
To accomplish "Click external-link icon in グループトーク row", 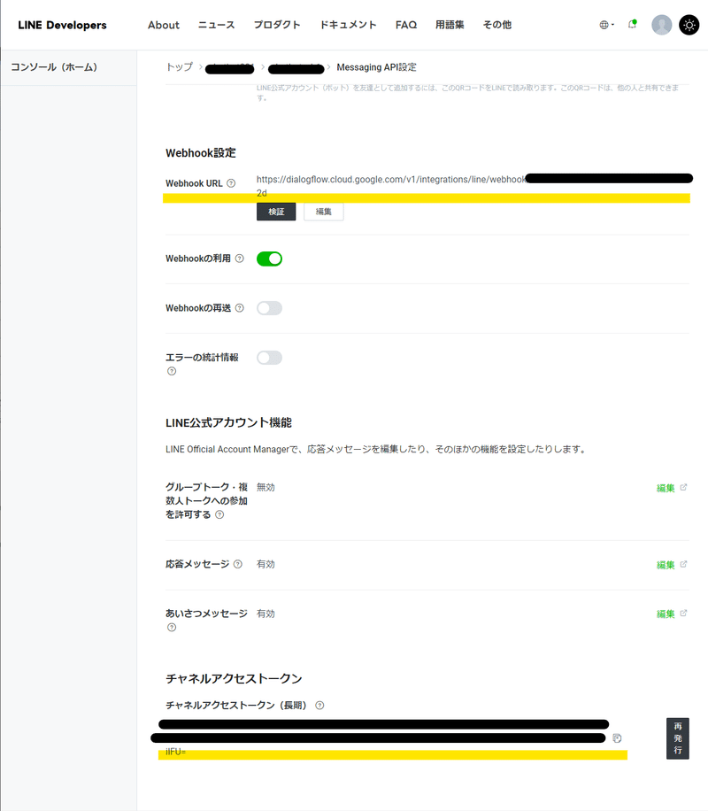I will (x=683, y=487).
